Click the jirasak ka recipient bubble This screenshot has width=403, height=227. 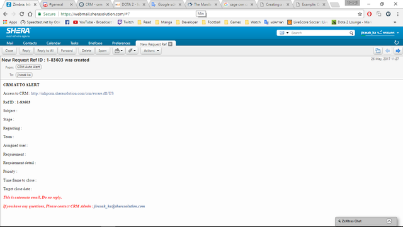(24, 75)
